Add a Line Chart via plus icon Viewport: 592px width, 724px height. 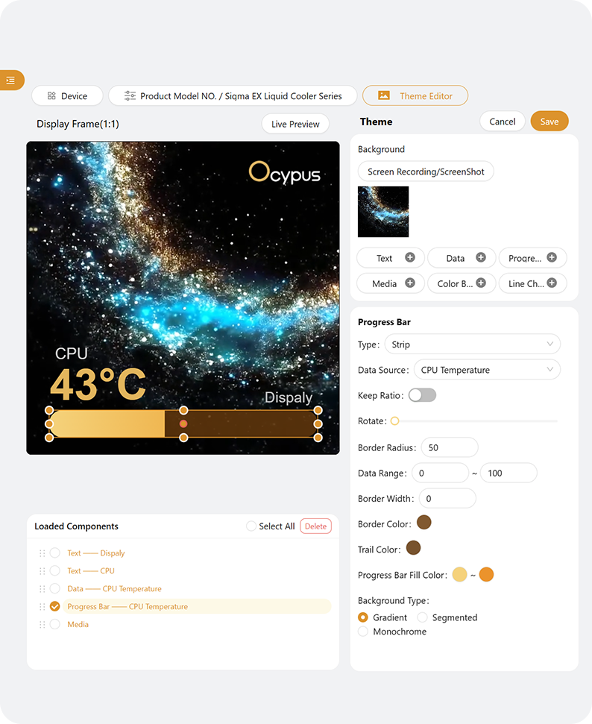pos(552,283)
